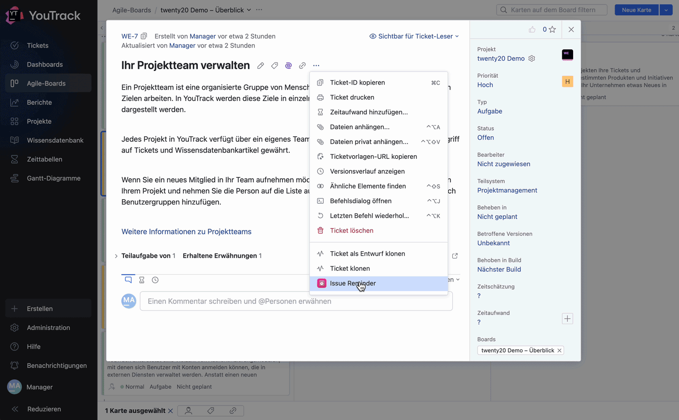Click the pencil edit icon beside ticket title

tap(260, 66)
